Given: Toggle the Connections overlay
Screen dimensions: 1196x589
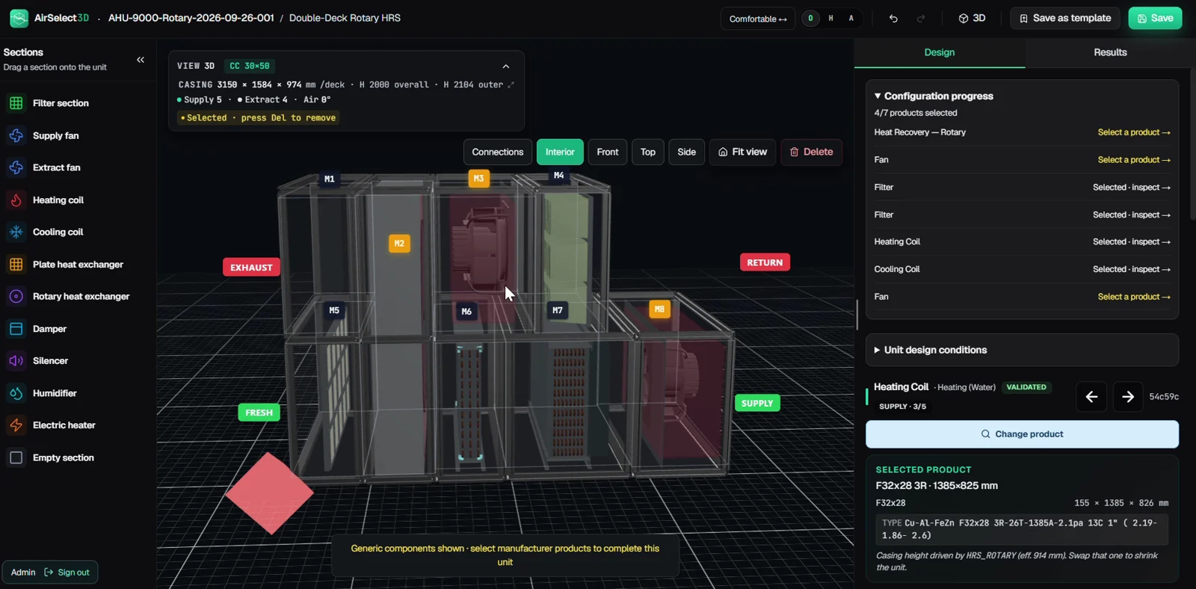Looking at the screenshot, I should pos(498,152).
